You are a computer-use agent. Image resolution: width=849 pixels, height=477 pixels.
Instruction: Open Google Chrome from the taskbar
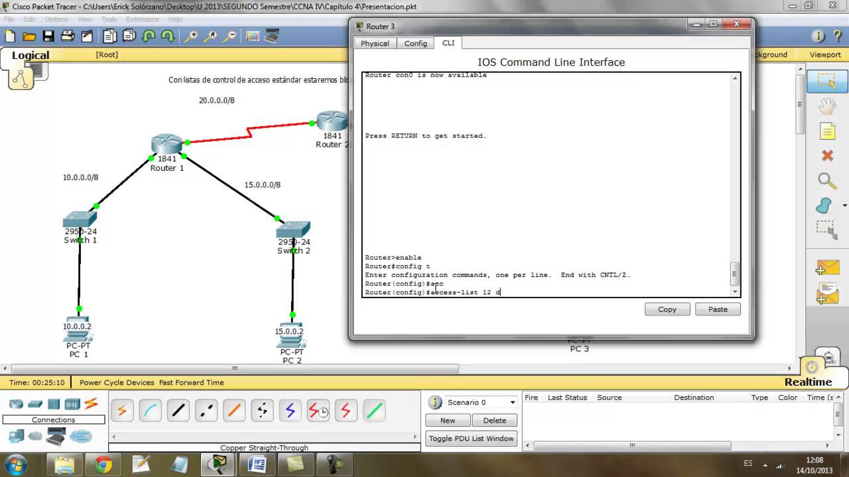click(103, 464)
